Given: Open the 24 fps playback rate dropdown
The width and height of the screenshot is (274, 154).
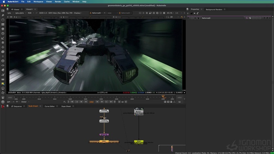Looking at the screenshot, I should click(10, 102).
